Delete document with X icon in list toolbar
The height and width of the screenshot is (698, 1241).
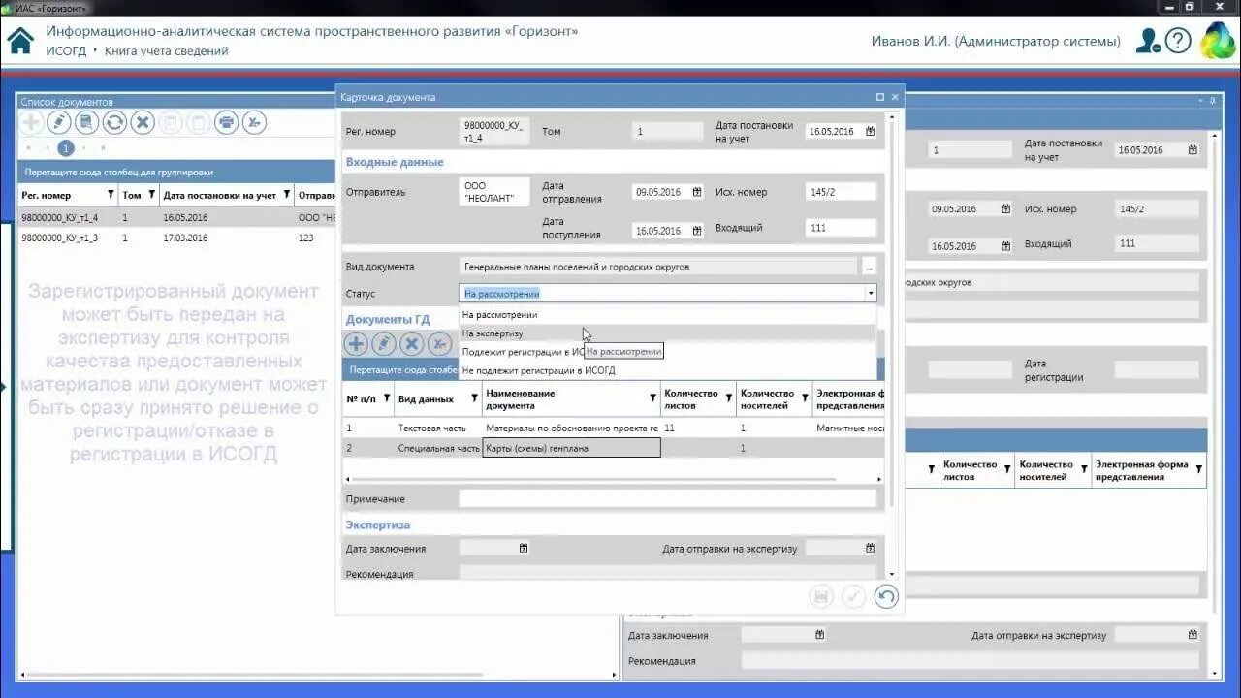[x=143, y=122]
